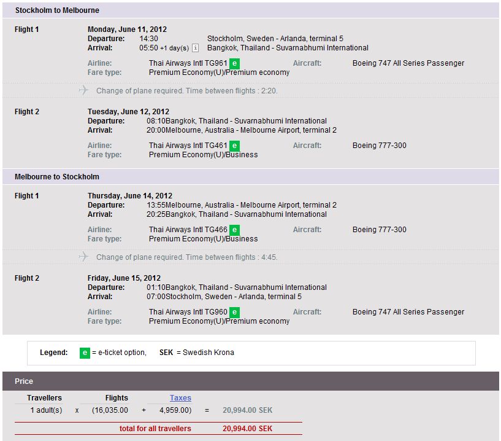Select the Stockholm to Melbourne section header
The width and height of the screenshot is (501, 441).
click(57, 10)
